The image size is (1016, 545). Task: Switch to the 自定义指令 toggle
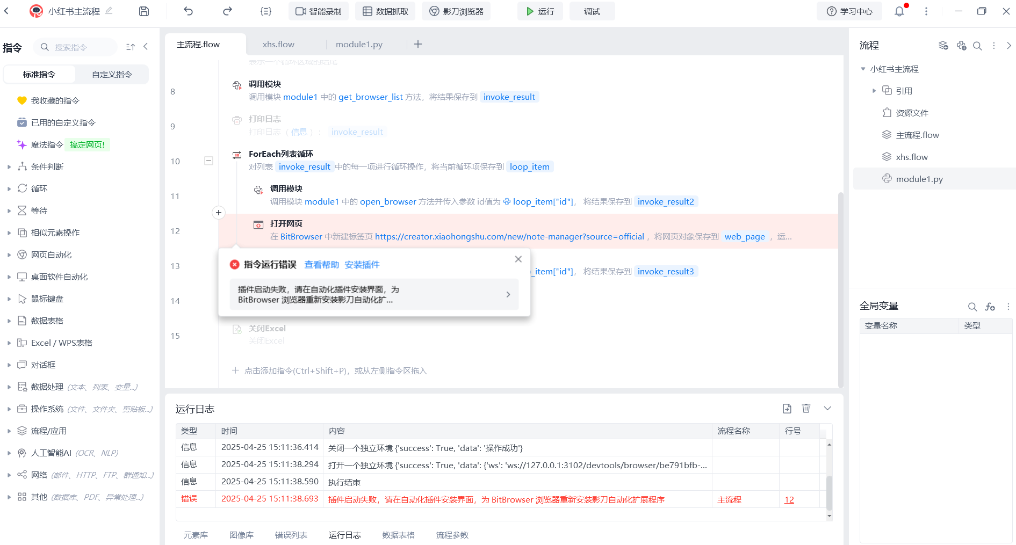[112, 75]
